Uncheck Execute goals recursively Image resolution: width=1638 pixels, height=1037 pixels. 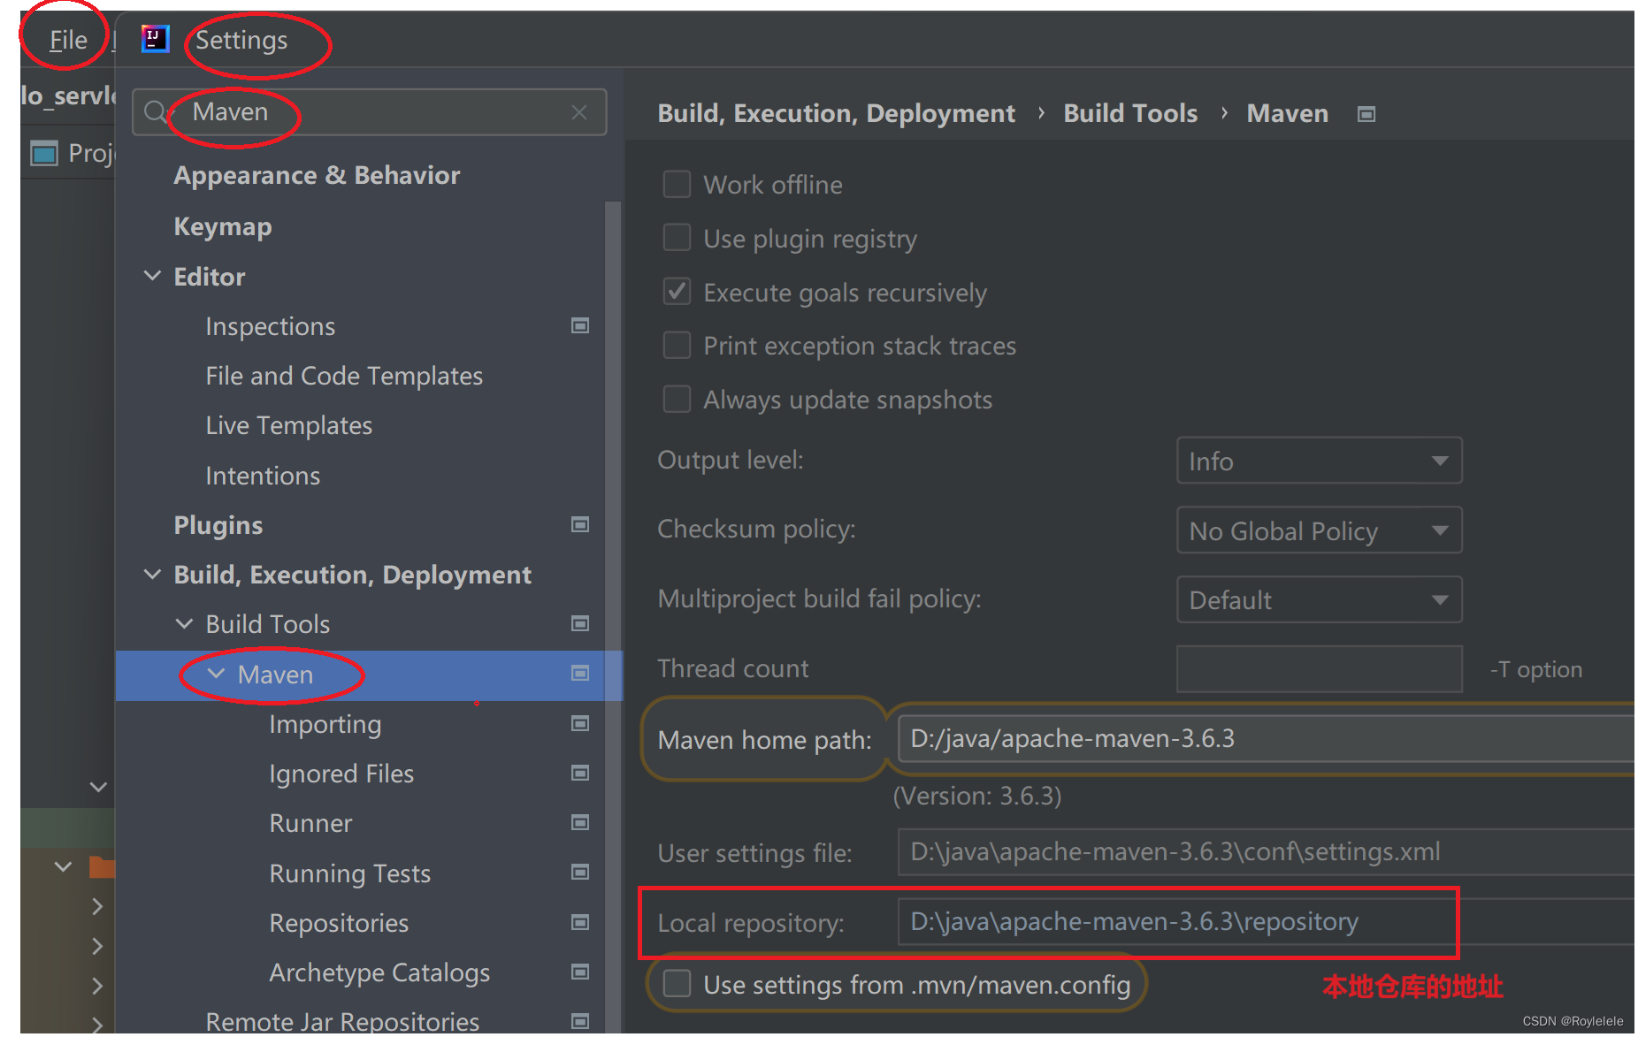(x=677, y=292)
